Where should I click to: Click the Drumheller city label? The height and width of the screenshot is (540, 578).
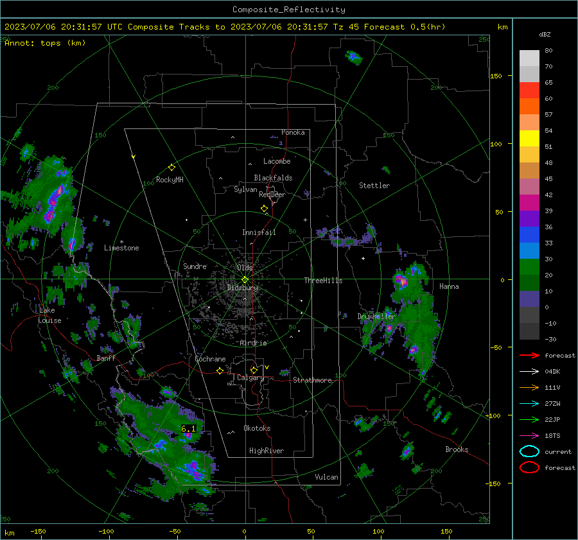click(376, 317)
